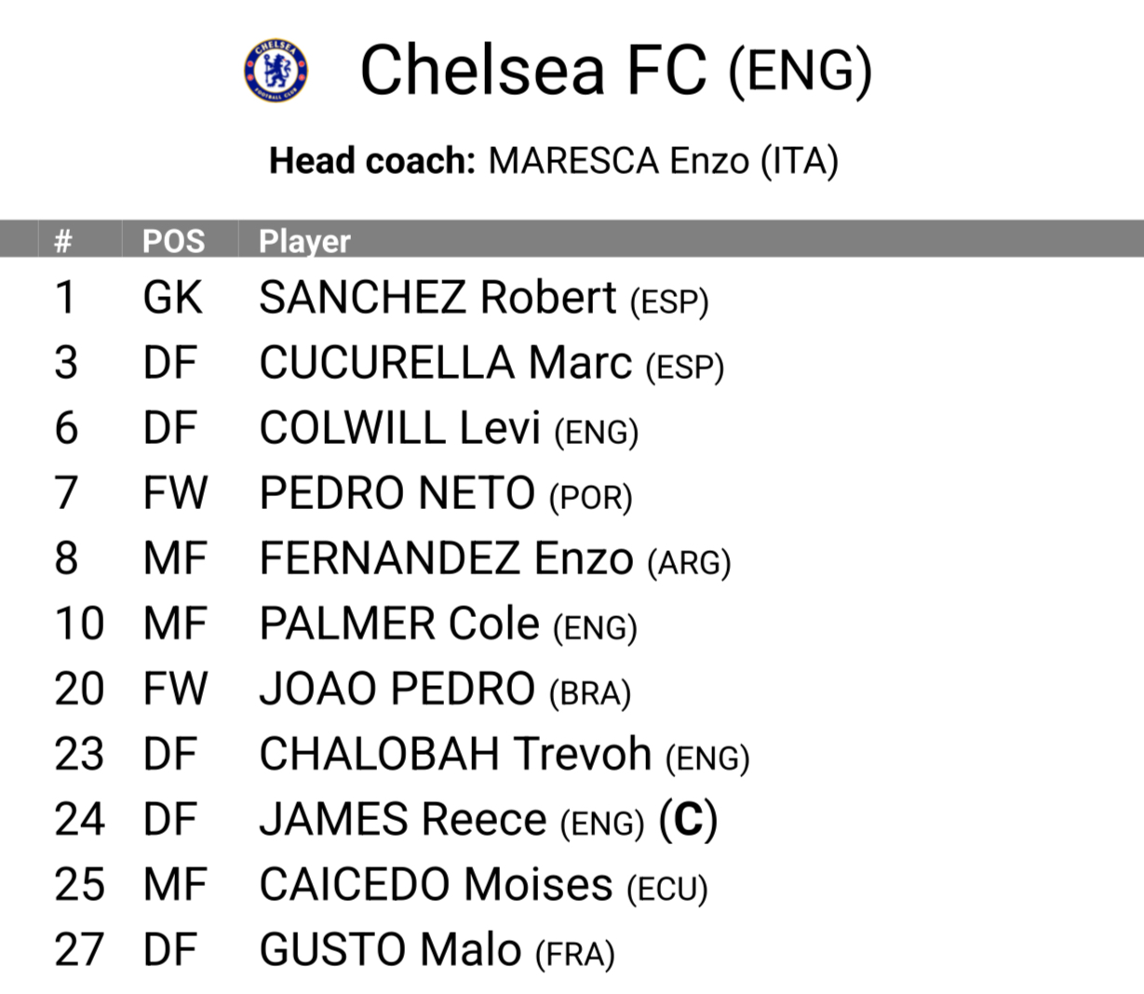Open CUCURELLA Marc player entry

(x=491, y=364)
